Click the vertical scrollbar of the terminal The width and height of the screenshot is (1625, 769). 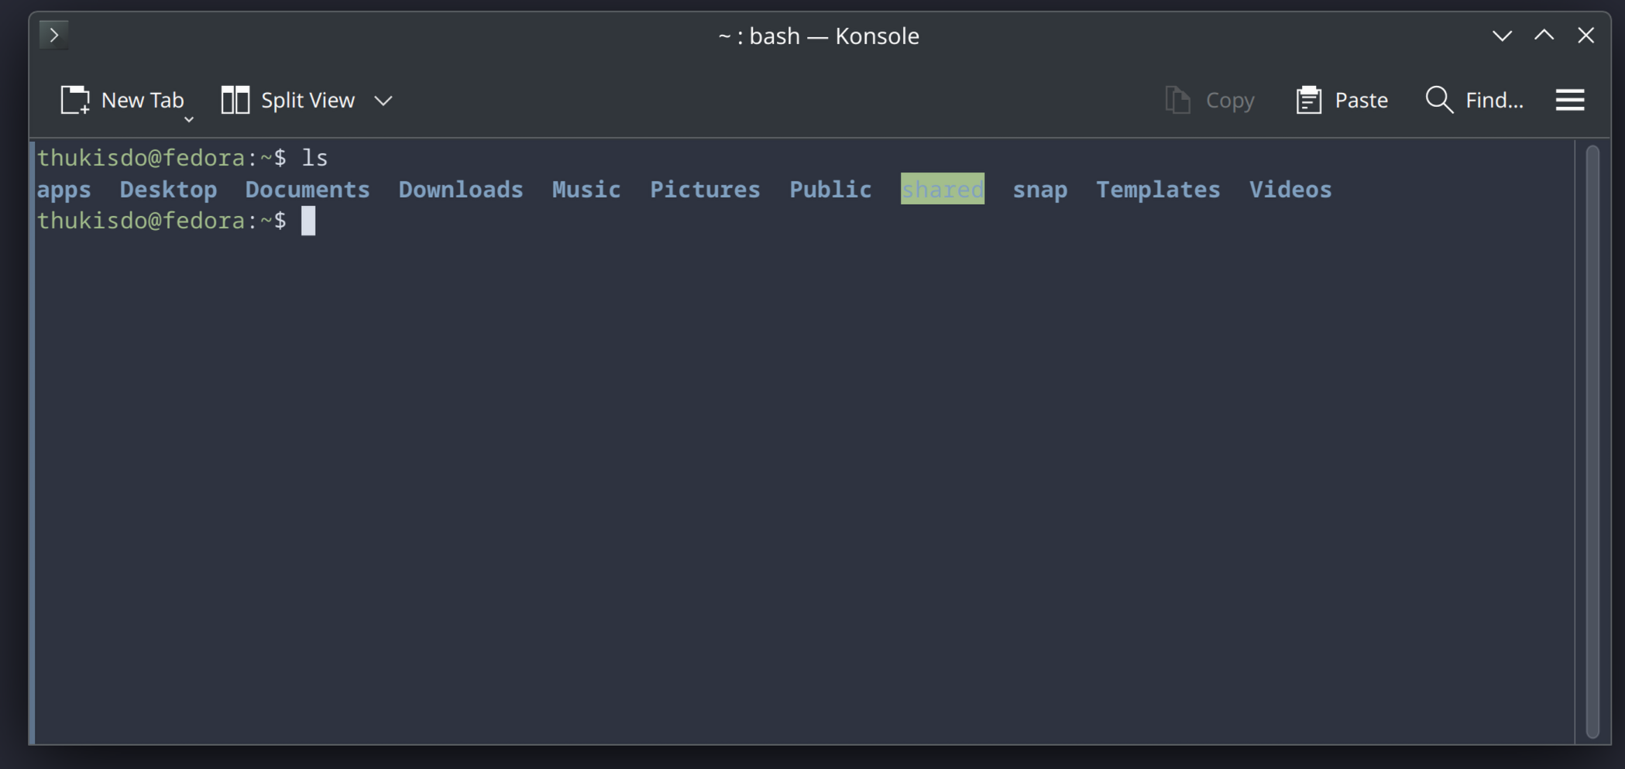[1592, 441]
